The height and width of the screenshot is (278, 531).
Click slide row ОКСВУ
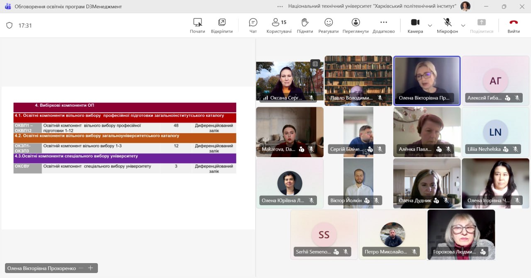pos(125,168)
